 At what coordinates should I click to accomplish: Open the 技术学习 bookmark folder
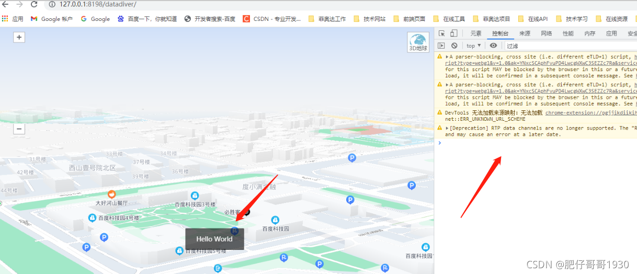tap(571, 19)
